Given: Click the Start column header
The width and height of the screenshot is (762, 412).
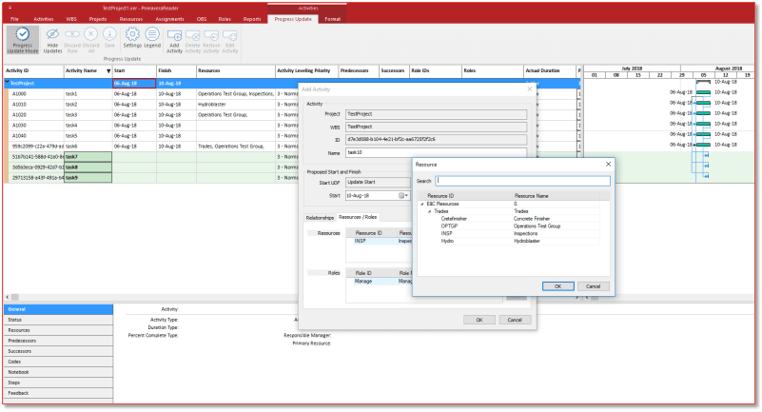Looking at the screenshot, I should [134, 71].
